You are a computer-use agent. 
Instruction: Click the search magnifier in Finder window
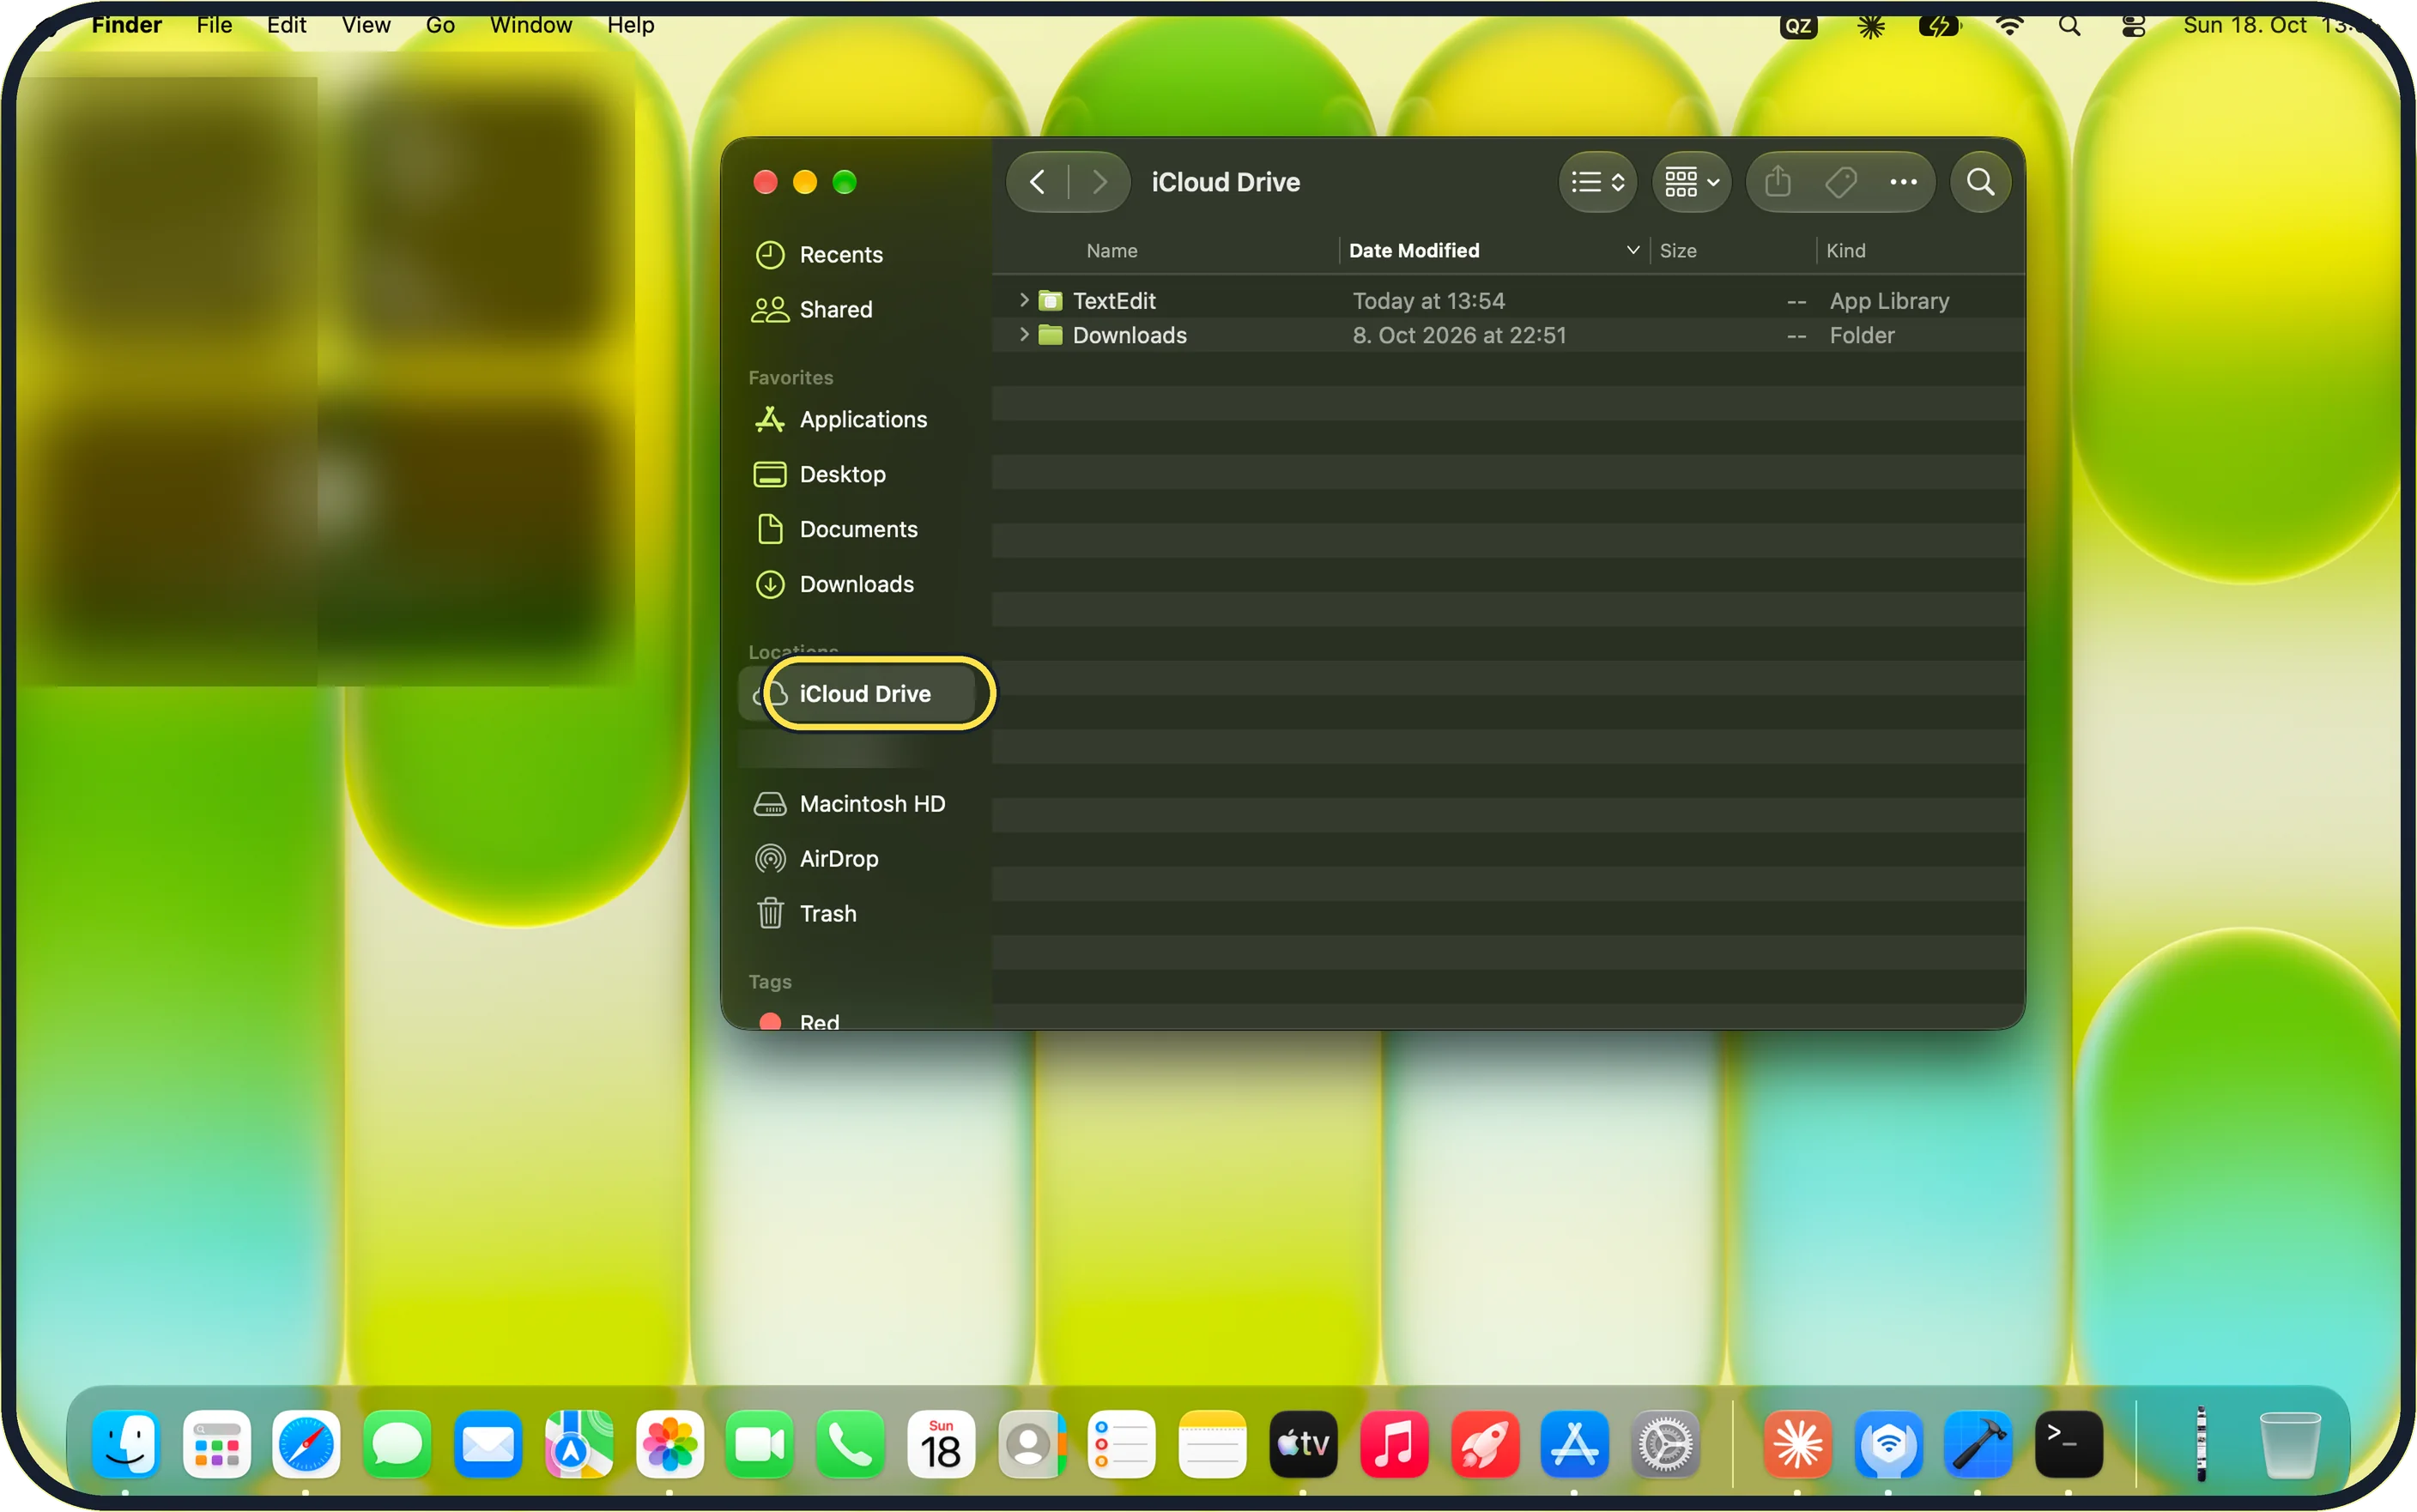point(1980,182)
